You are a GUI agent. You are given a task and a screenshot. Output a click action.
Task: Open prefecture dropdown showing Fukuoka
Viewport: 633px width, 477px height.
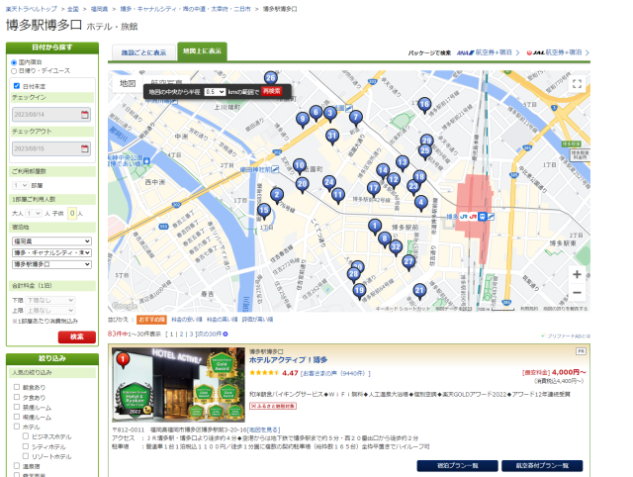[51, 241]
